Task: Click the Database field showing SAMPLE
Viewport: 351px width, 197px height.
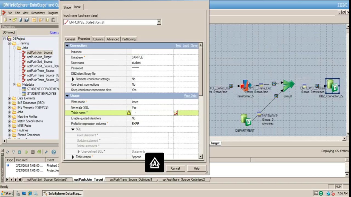Action: [152, 57]
